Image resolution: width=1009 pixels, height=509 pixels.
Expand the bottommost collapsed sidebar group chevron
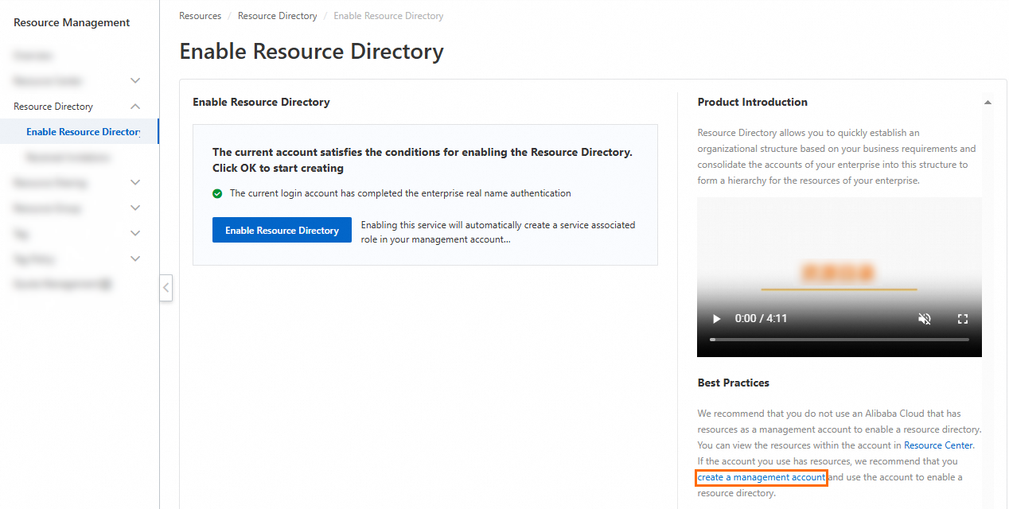click(x=135, y=259)
